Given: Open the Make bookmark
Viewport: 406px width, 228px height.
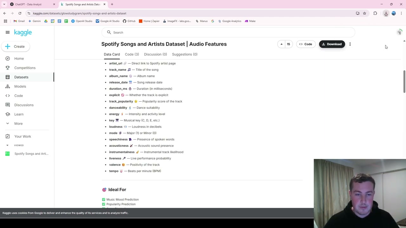Looking at the screenshot, I should point(250,21).
